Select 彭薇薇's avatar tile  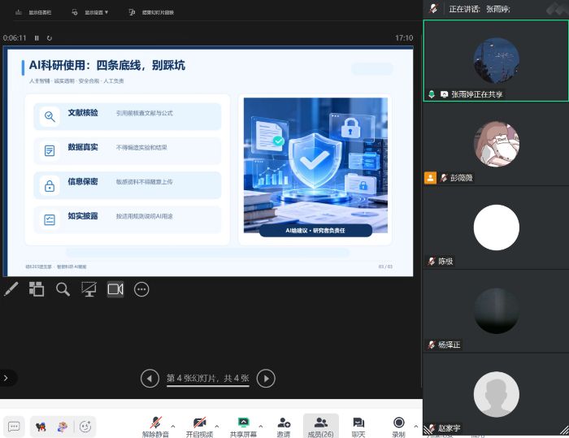pos(497,144)
